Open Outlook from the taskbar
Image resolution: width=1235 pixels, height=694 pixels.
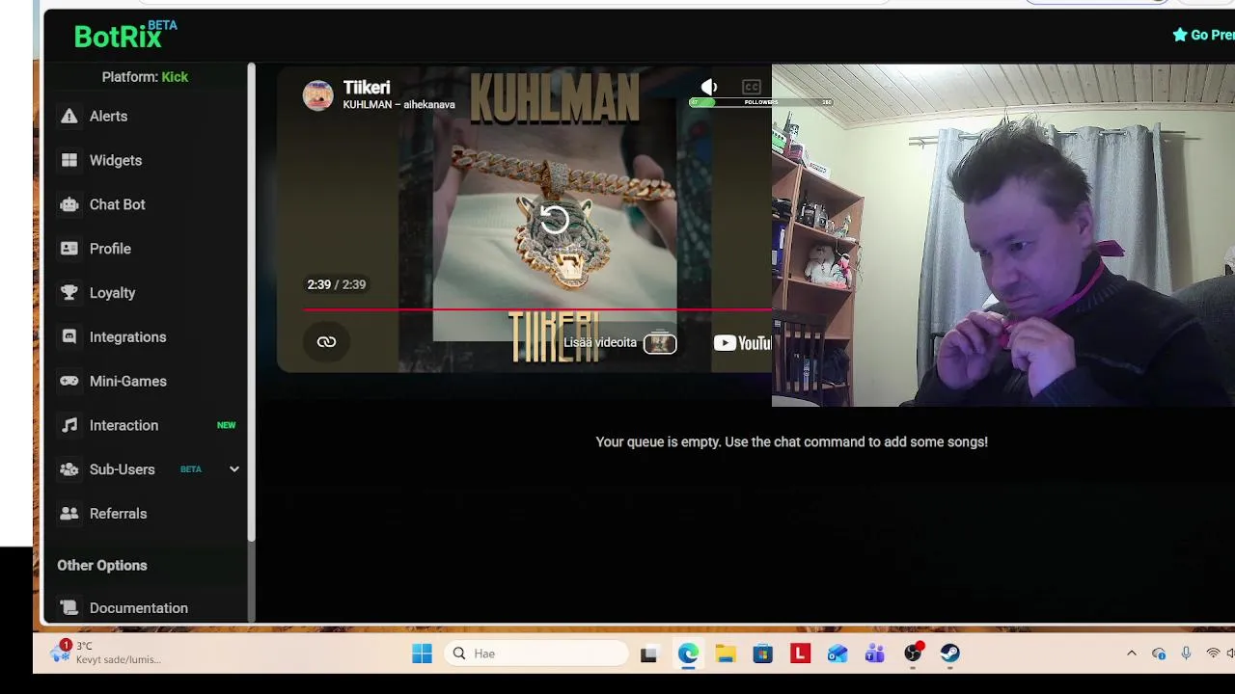pyautogui.click(x=837, y=654)
